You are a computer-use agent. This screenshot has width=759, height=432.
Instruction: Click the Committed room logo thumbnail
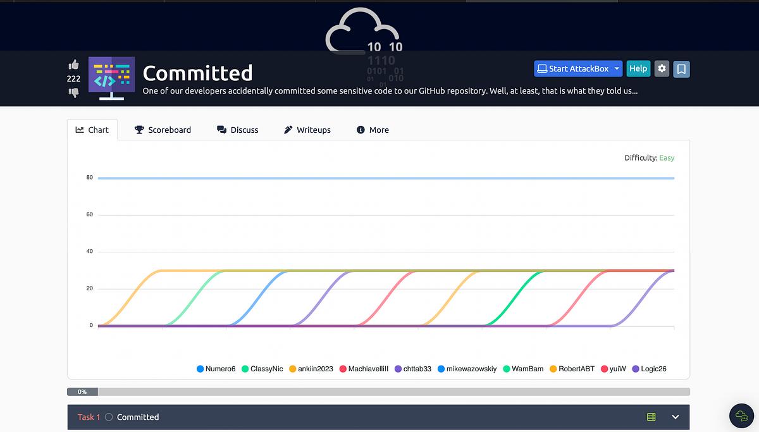111,77
